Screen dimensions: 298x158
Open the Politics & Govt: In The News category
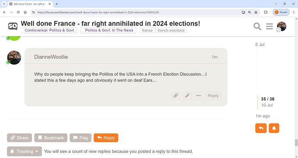coord(108,30)
